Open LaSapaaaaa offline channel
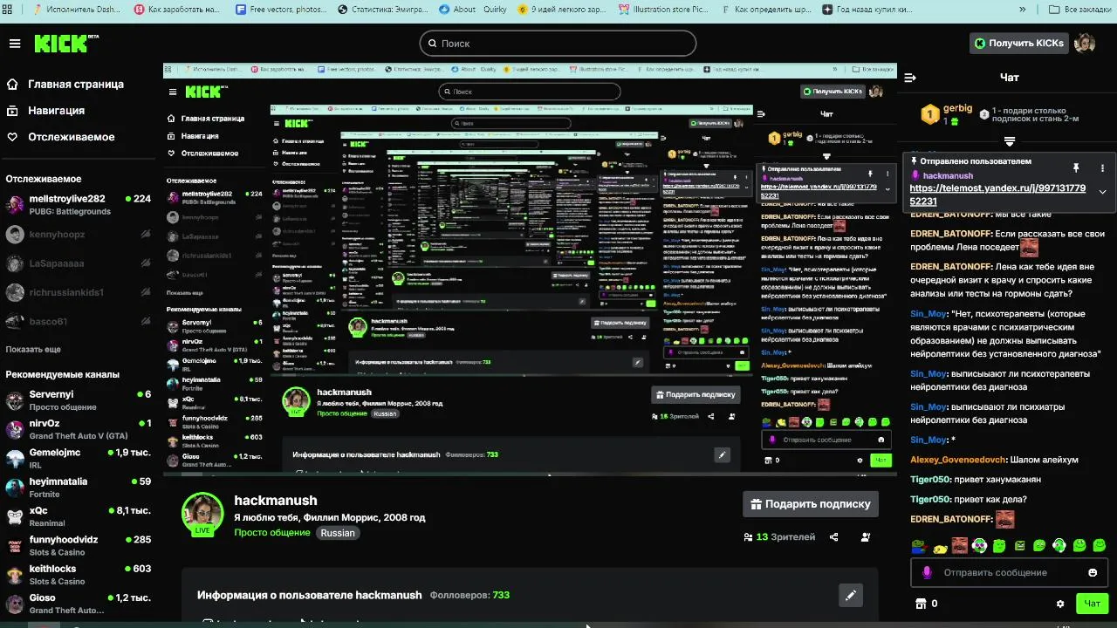The height and width of the screenshot is (628, 1117). tap(79, 263)
